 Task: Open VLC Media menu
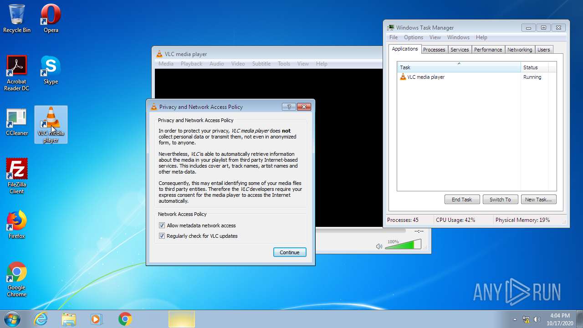pos(166,64)
